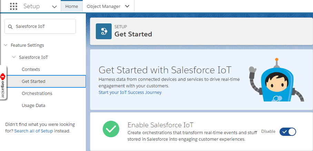
Task: Click Search all of Setup link
Action: point(33,131)
